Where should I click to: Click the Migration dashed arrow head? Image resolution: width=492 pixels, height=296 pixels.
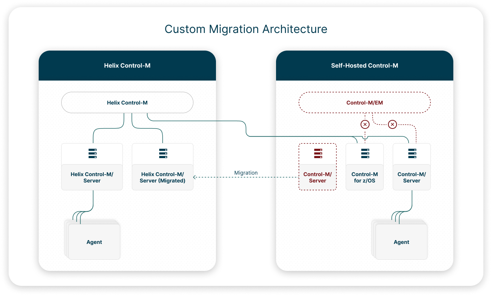(195, 177)
